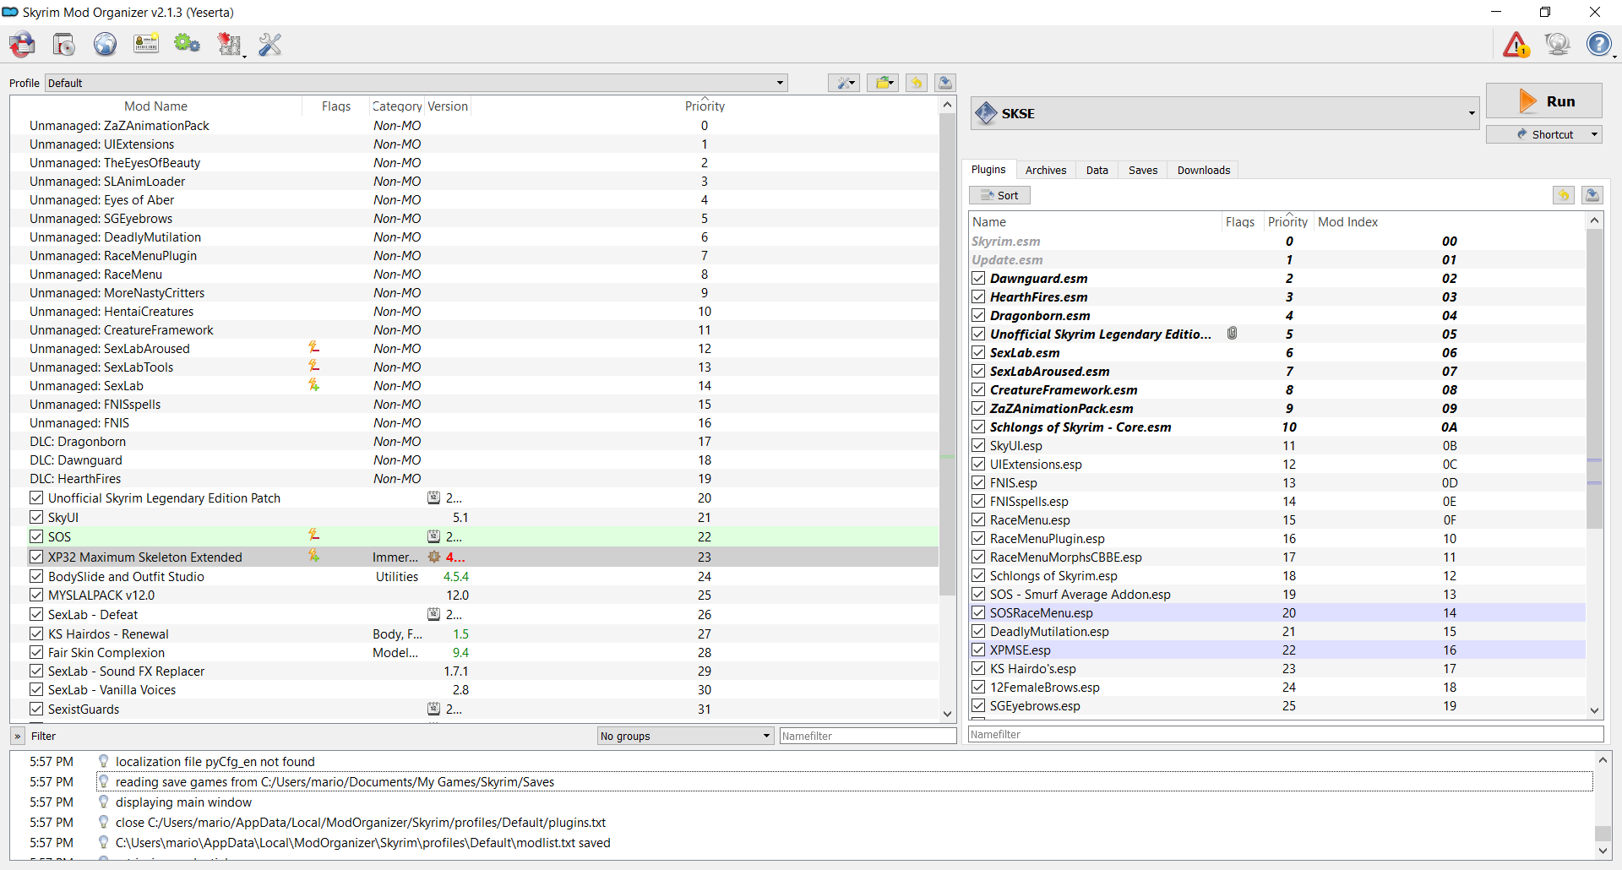Click the plugins Namefilter field

pyautogui.click(x=1285, y=734)
